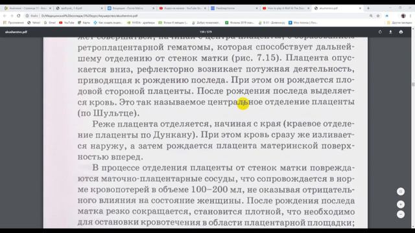Click the word 'Шультце' in the text
This screenshot has width=415, height=233.
click(114, 113)
